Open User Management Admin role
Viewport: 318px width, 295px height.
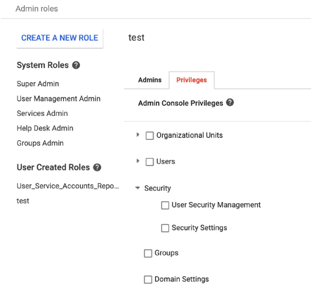[59, 99]
